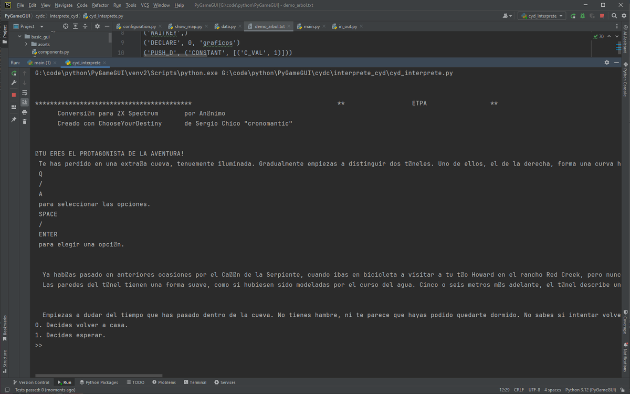Change CRLF line separator in status bar
Viewport: 630px width, 394px height.
519,390
